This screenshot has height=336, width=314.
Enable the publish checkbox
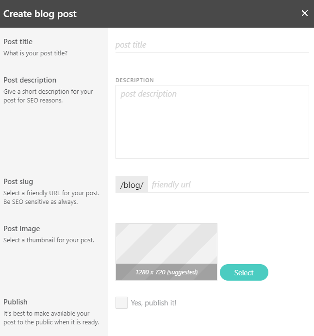tap(121, 303)
